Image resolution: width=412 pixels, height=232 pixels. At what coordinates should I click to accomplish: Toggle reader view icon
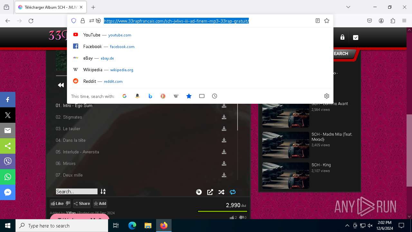click(318, 21)
